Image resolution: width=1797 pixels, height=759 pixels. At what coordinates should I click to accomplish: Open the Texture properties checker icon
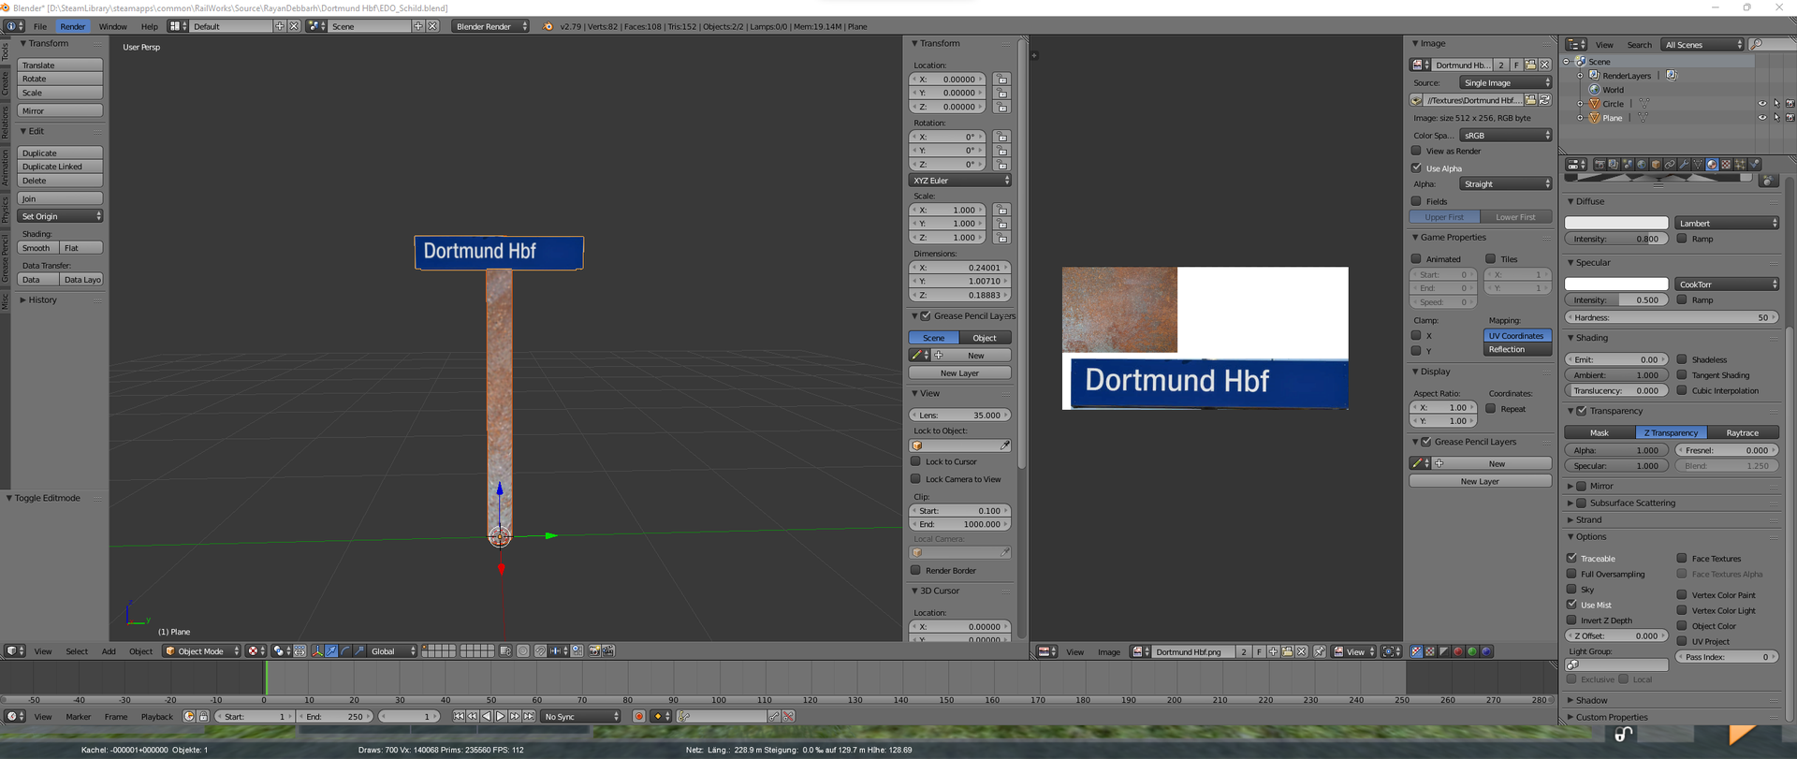[x=1726, y=165]
